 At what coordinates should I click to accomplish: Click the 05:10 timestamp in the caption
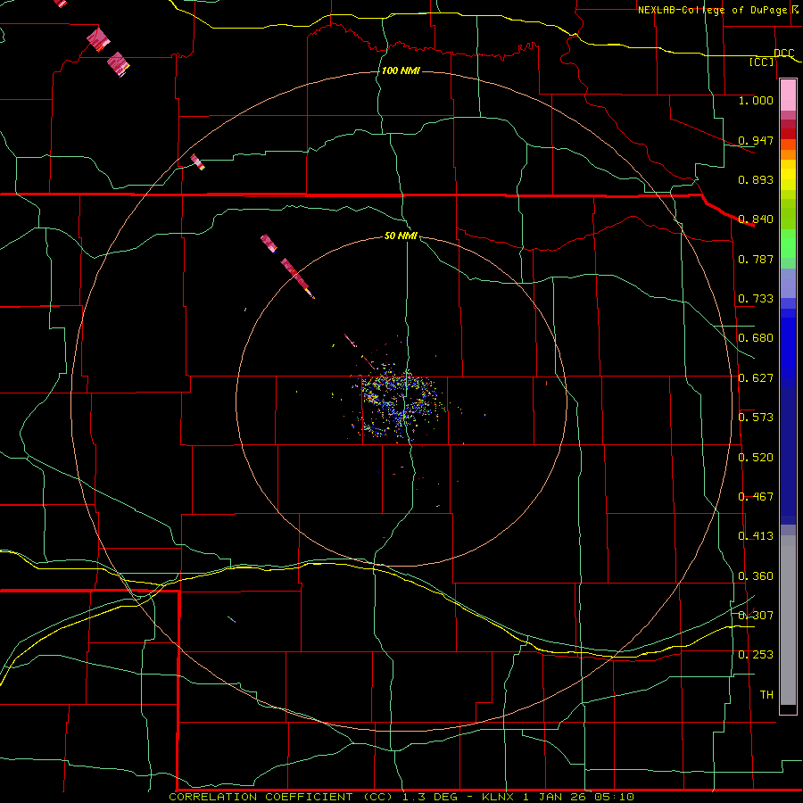click(x=615, y=797)
